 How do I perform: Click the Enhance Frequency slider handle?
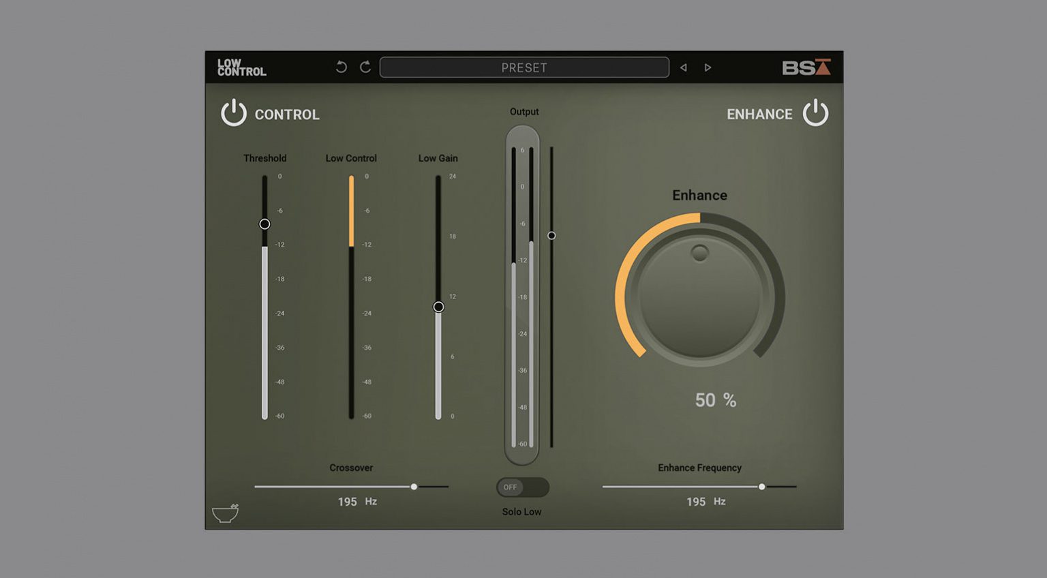click(762, 487)
